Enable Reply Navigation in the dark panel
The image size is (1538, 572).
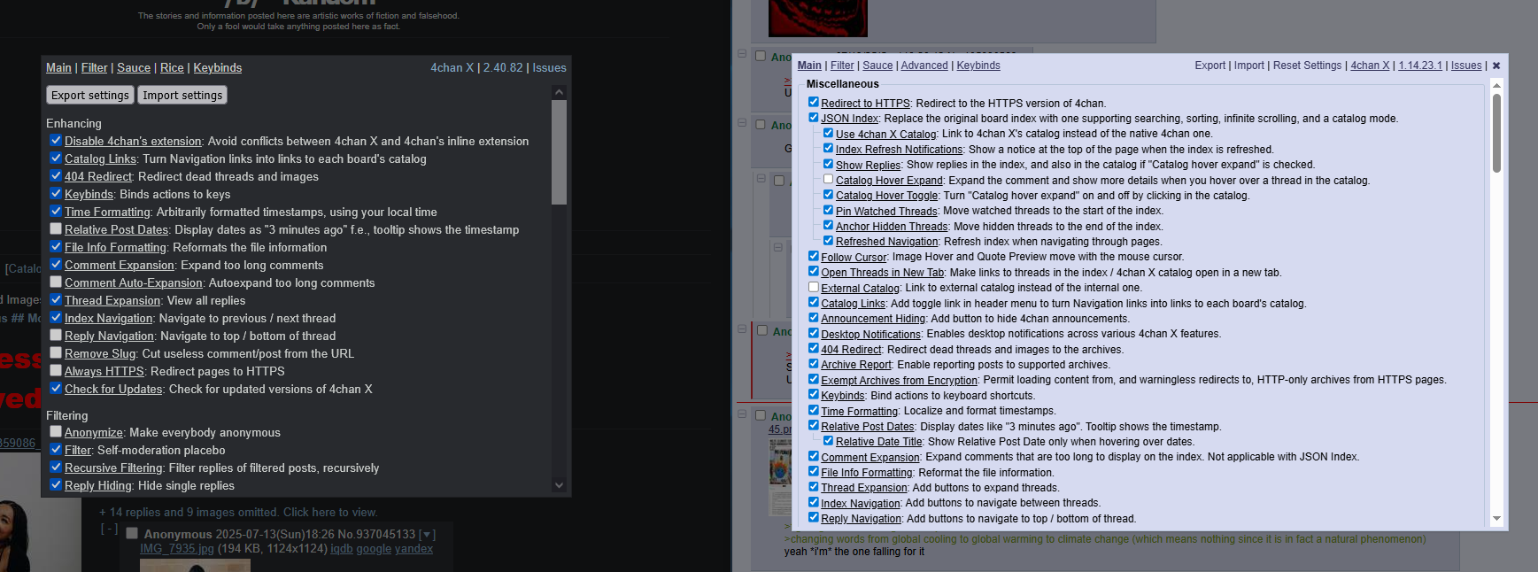pos(56,335)
